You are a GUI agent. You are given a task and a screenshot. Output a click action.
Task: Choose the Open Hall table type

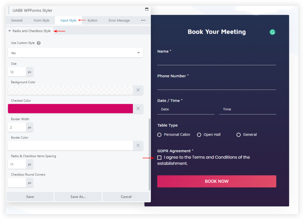coord(199,134)
